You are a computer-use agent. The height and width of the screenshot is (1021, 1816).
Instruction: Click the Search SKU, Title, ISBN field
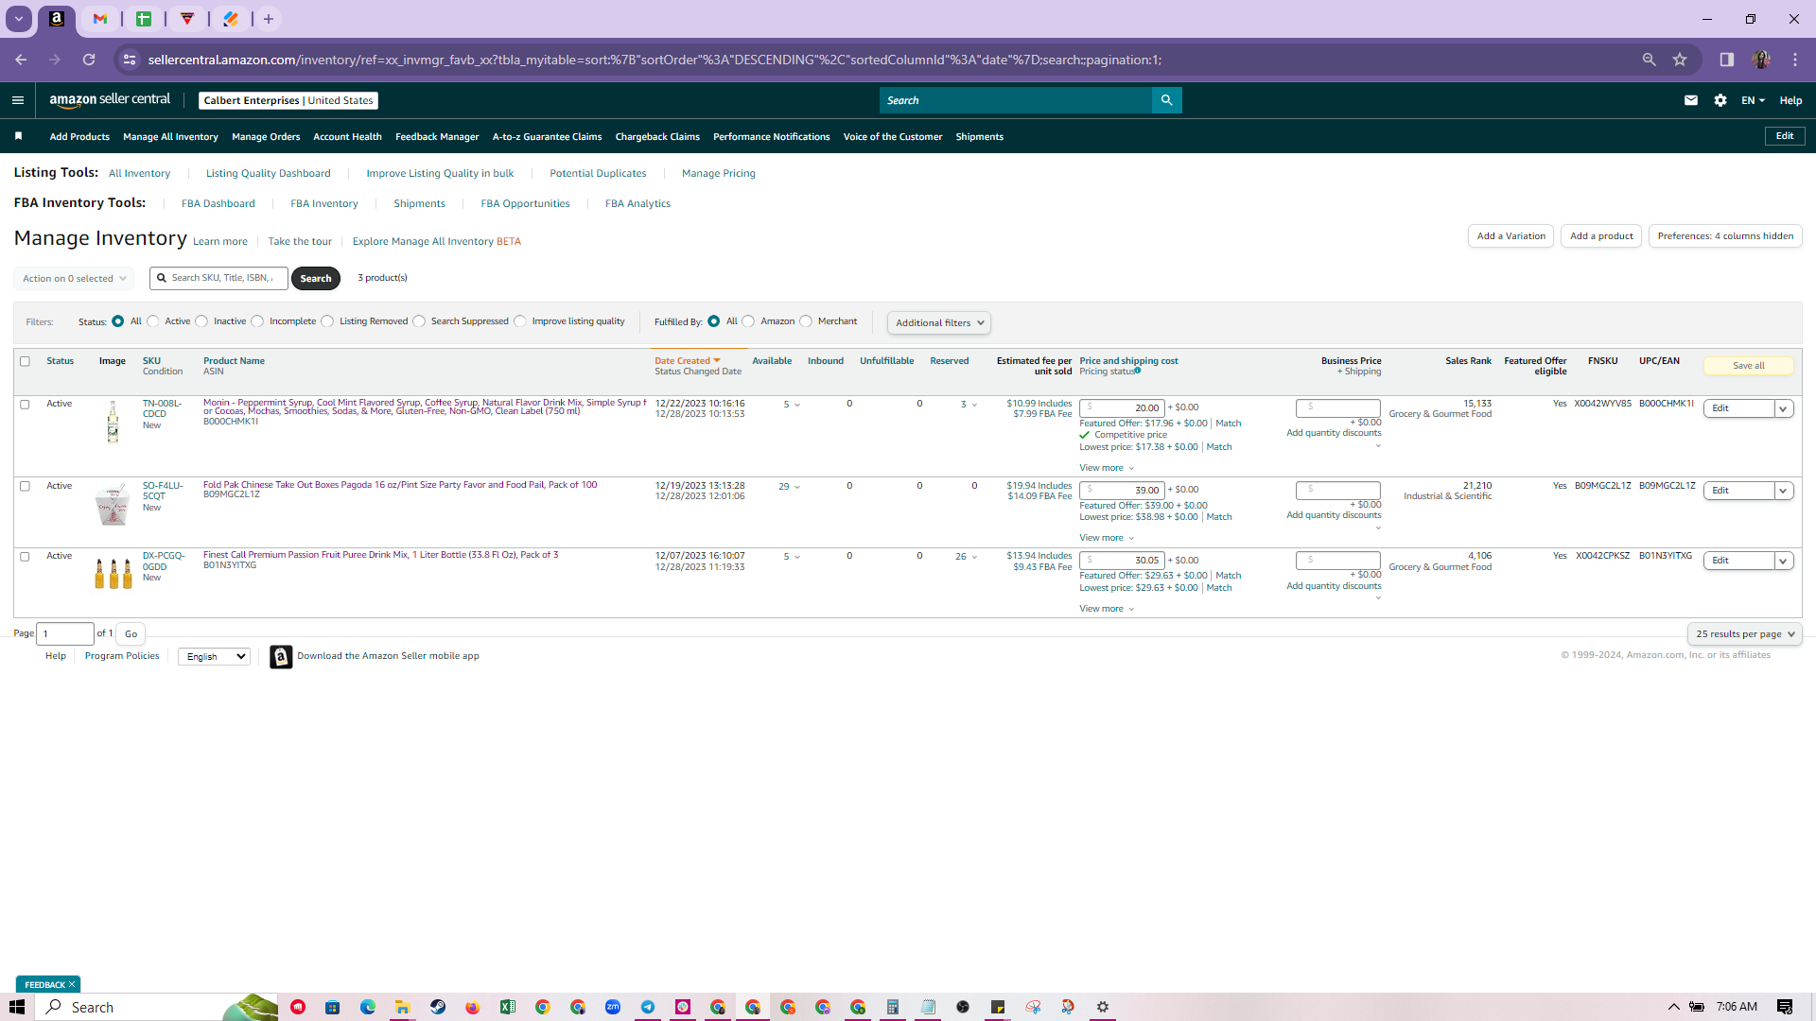point(218,278)
